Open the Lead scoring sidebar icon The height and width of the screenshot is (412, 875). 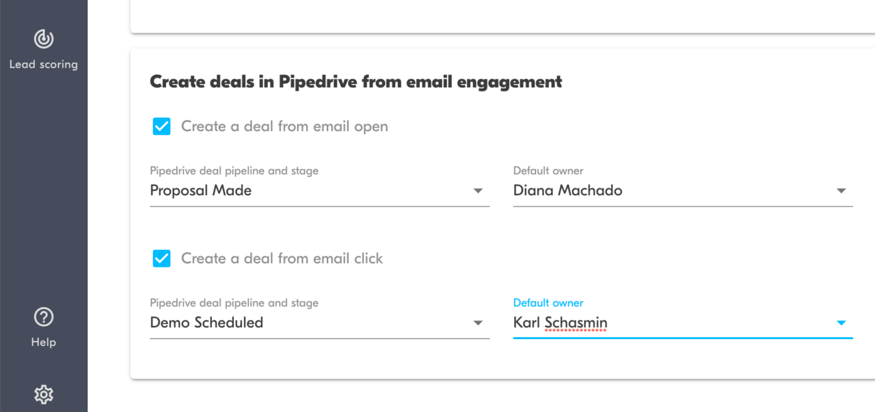(43, 40)
